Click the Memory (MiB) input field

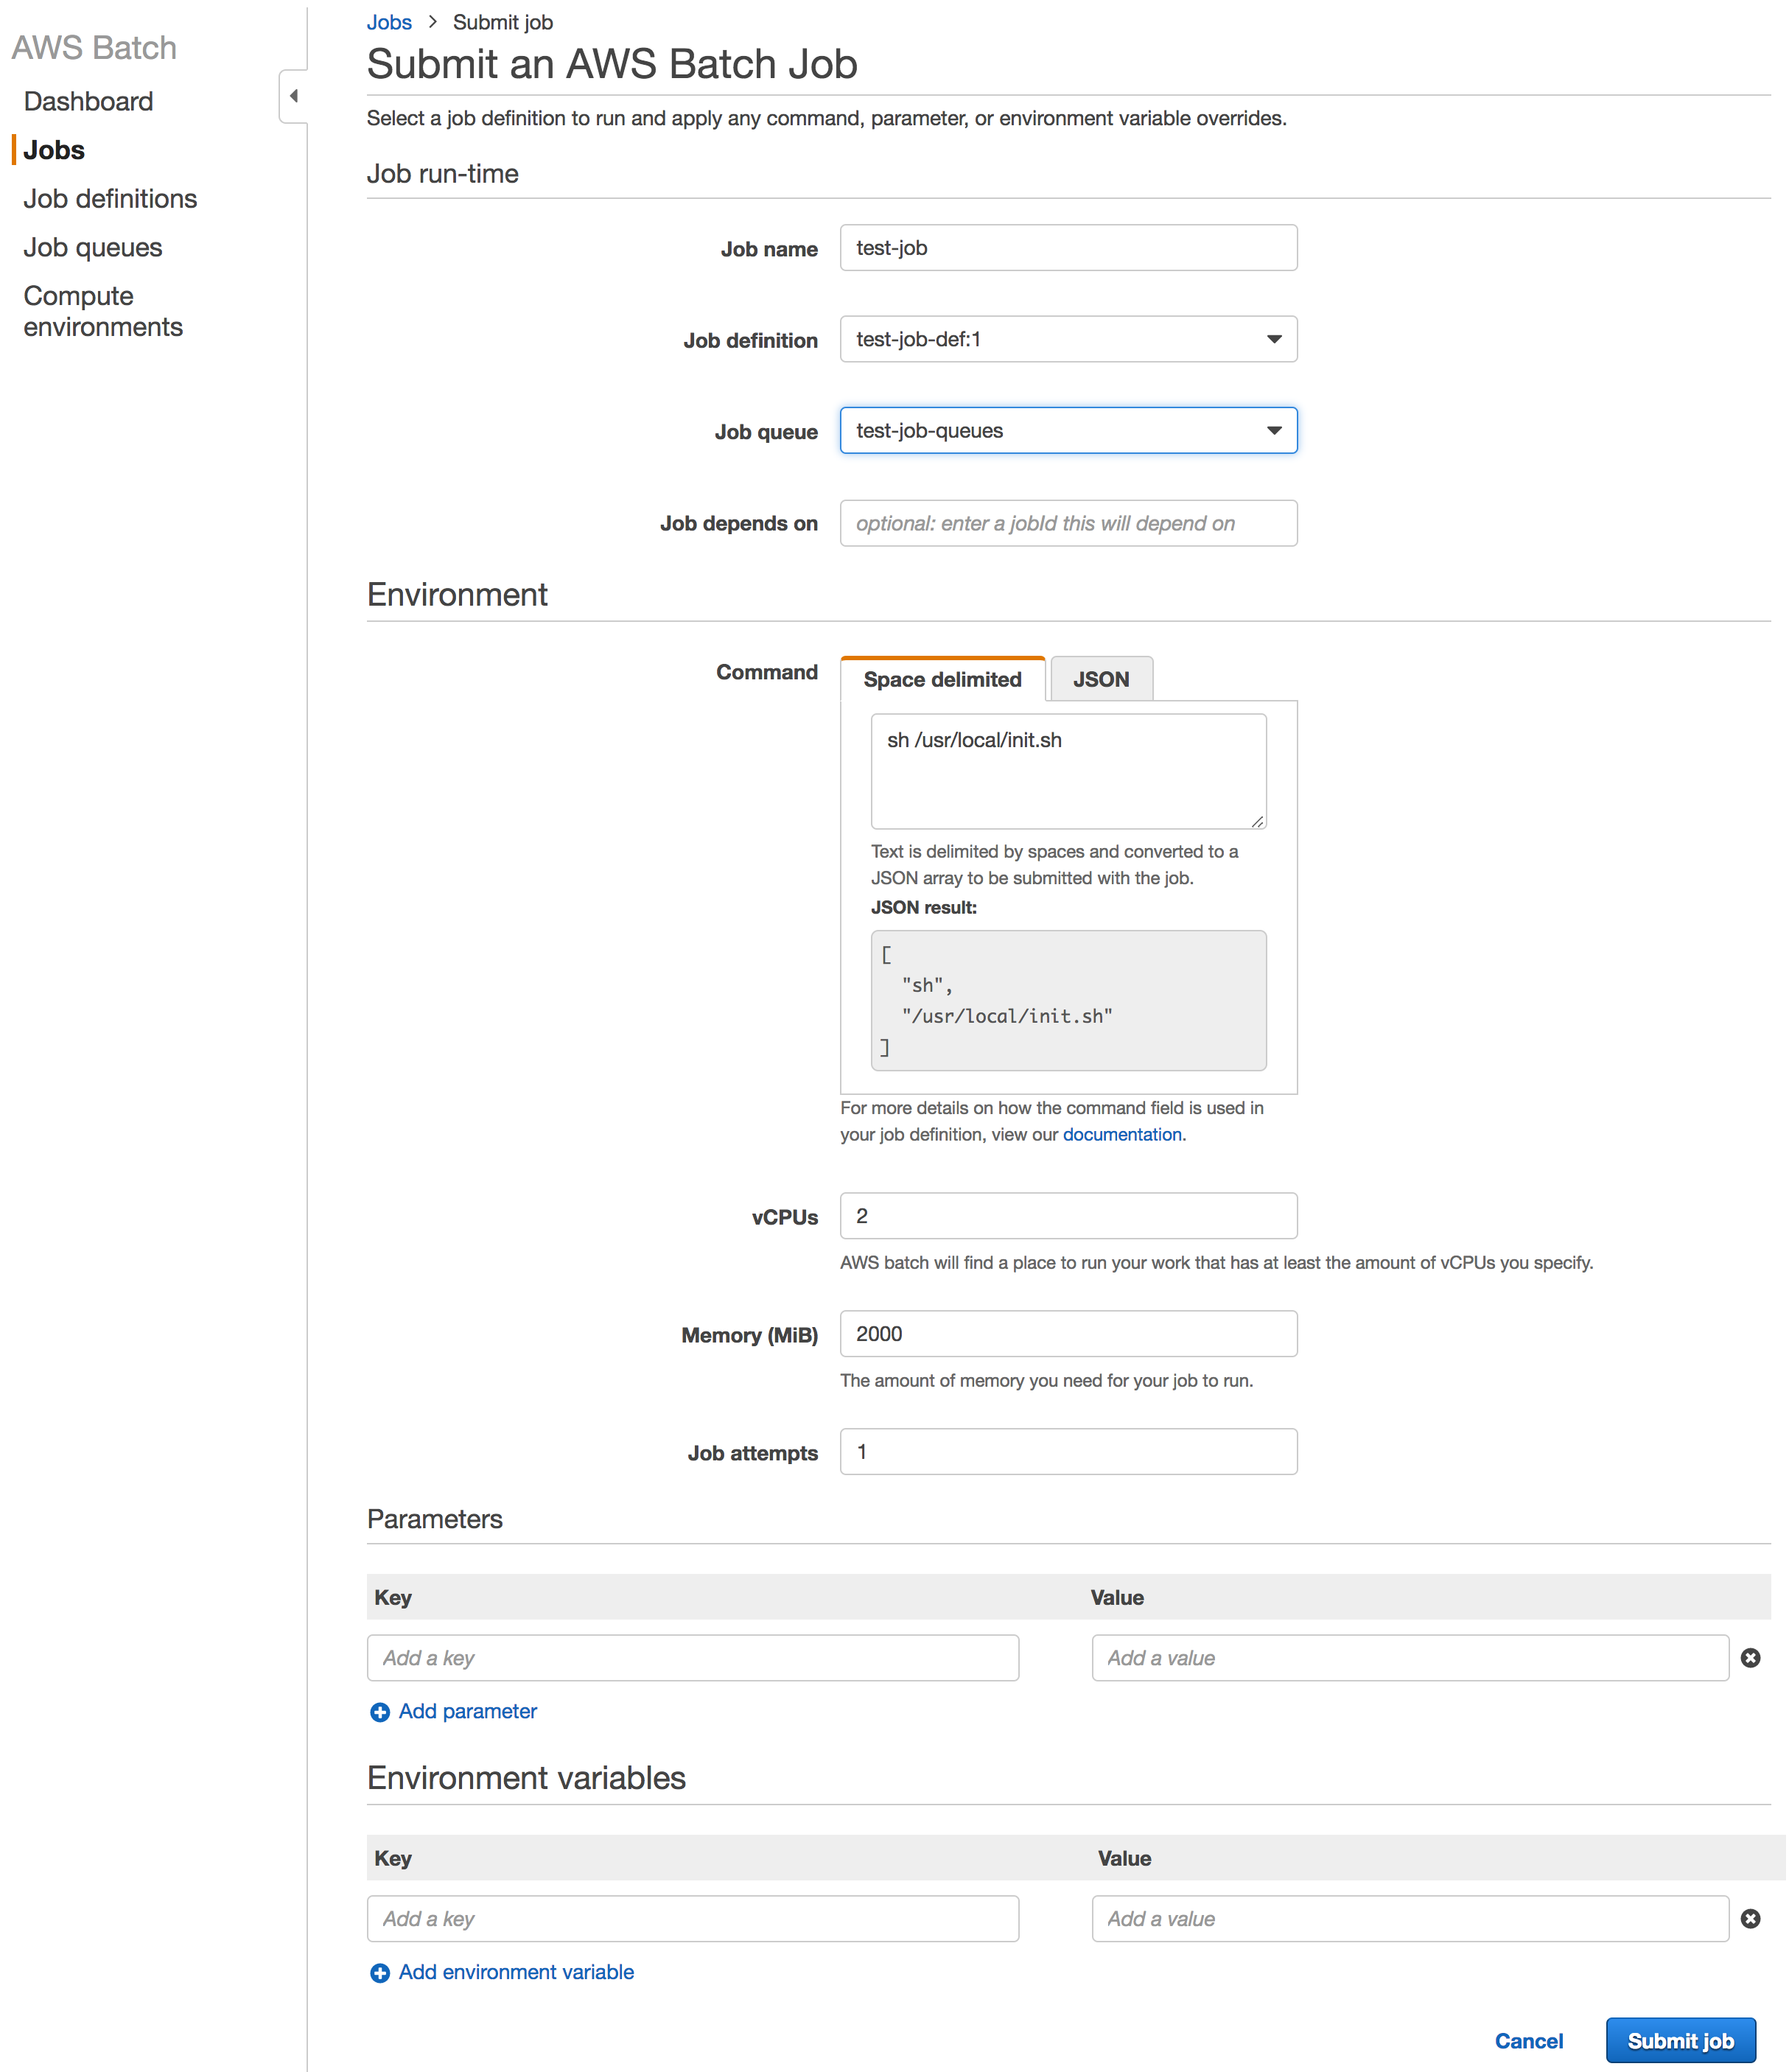[1068, 1333]
